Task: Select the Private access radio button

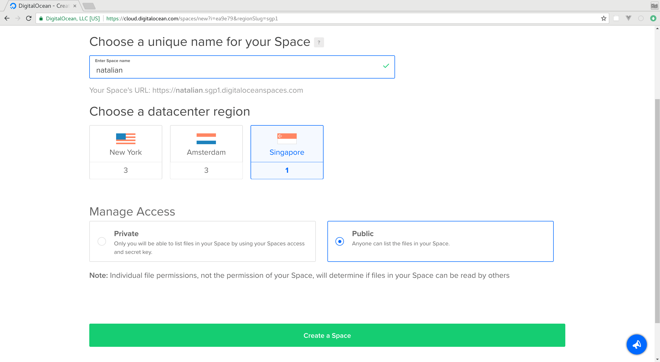Action: point(102,242)
